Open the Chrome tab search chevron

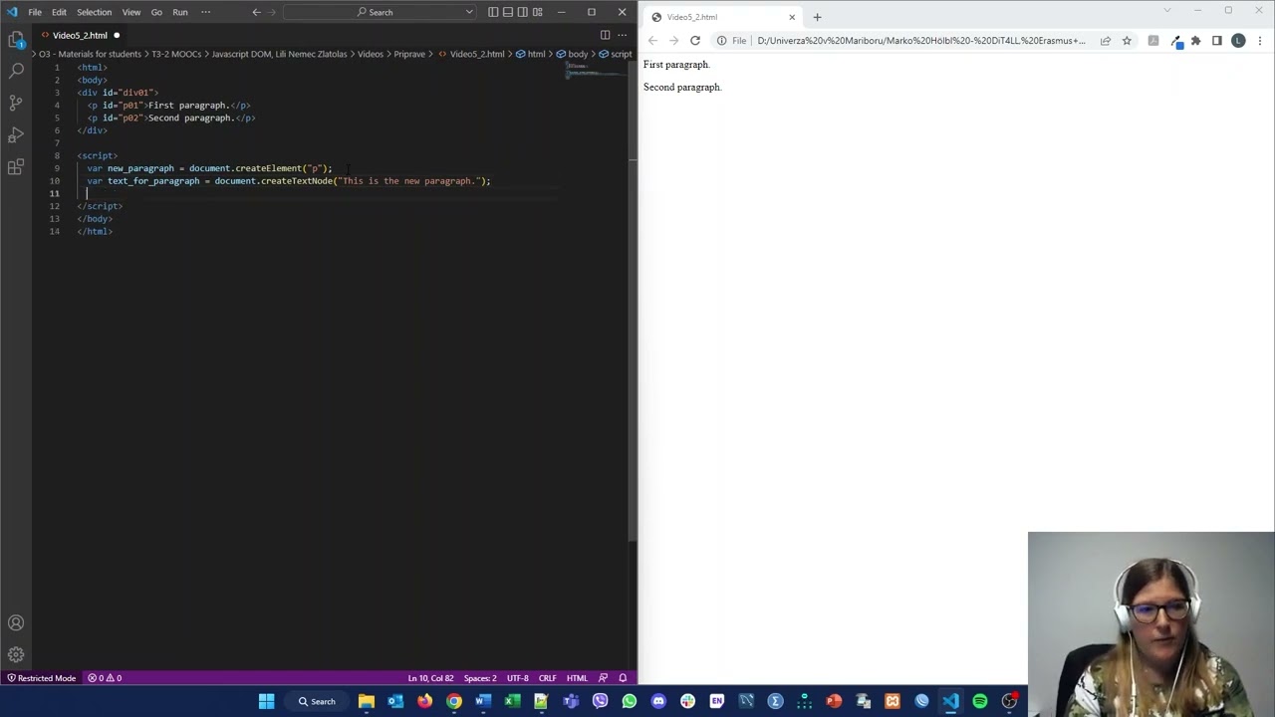[x=1167, y=10]
